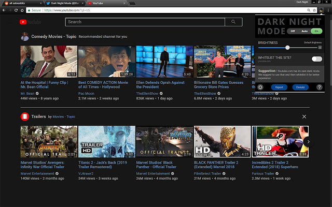The height and width of the screenshot is (207, 332).
Task: Open Dark Night Mode settings gear
Action: (260, 87)
